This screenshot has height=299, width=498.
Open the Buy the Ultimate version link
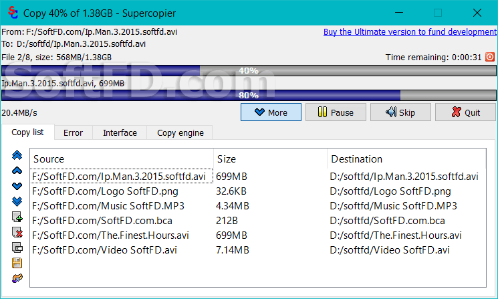click(x=410, y=32)
